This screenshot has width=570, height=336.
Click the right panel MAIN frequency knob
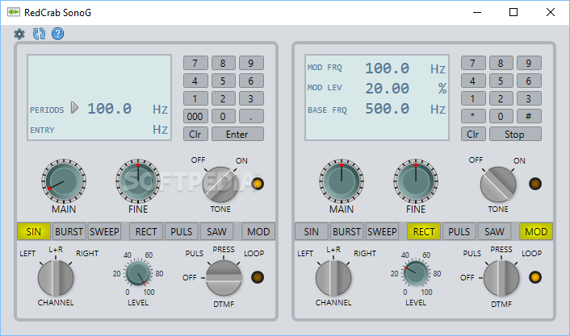click(x=342, y=180)
